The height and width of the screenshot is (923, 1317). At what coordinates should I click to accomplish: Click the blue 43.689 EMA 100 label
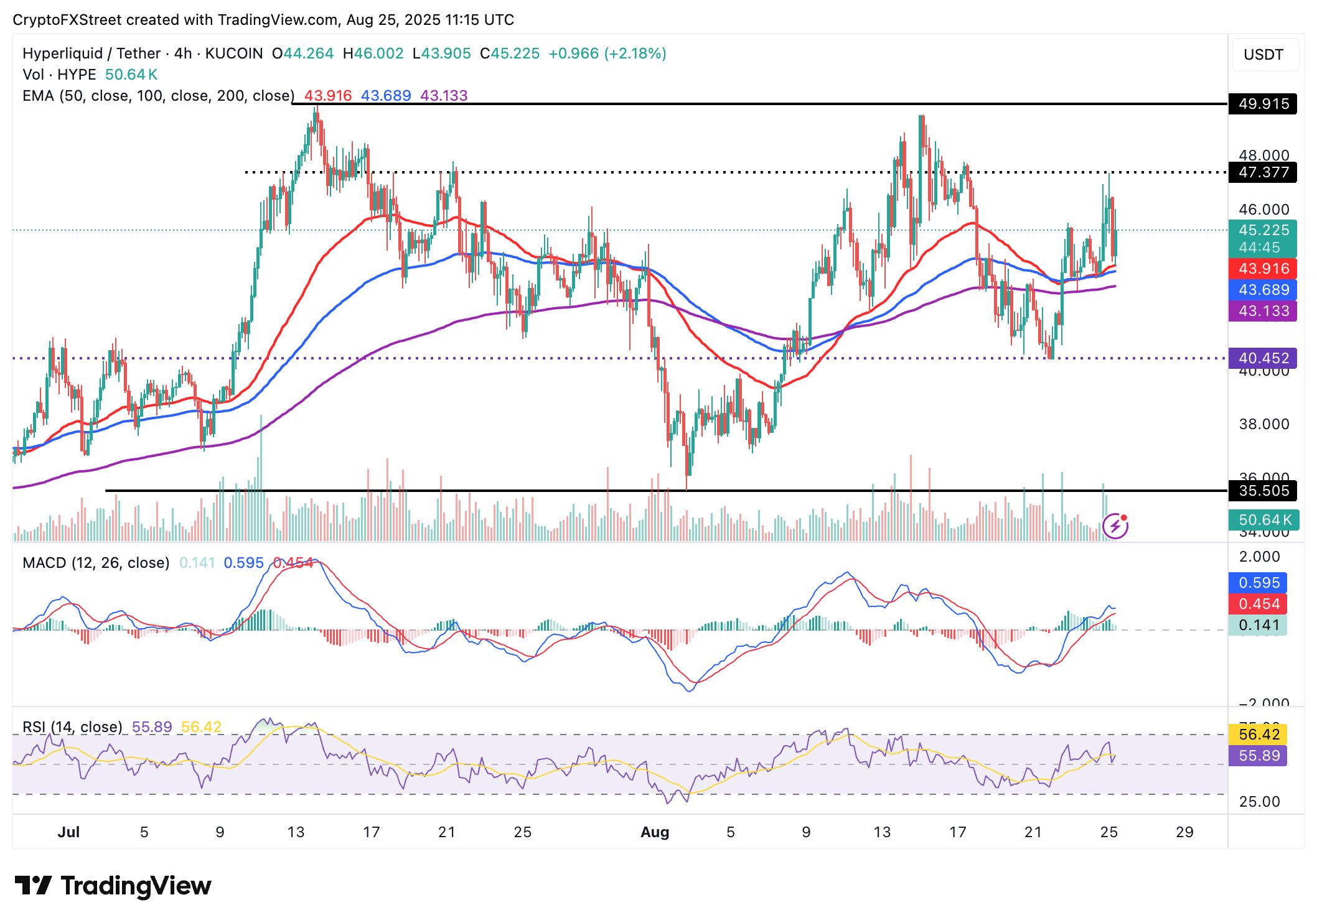pyautogui.click(x=1263, y=290)
